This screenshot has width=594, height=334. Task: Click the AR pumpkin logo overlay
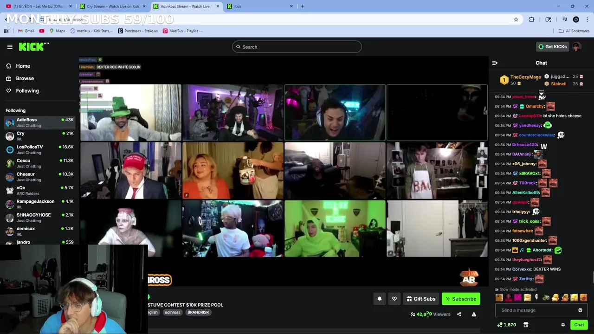[469, 277]
